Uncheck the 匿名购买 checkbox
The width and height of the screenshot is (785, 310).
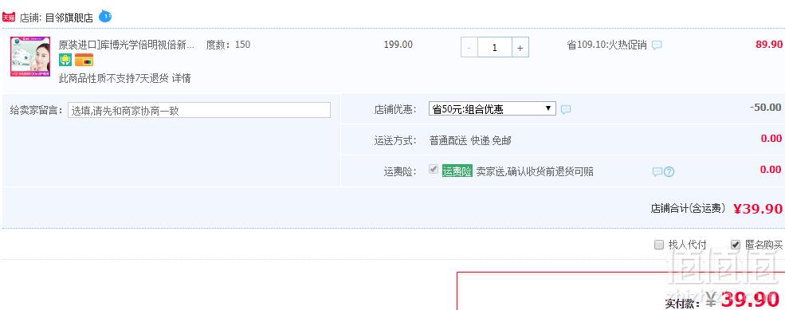tap(736, 245)
